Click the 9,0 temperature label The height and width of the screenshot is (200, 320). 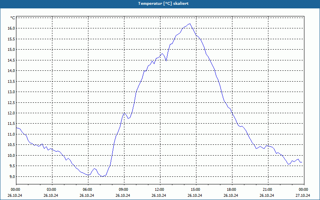click(x=12, y=176)
